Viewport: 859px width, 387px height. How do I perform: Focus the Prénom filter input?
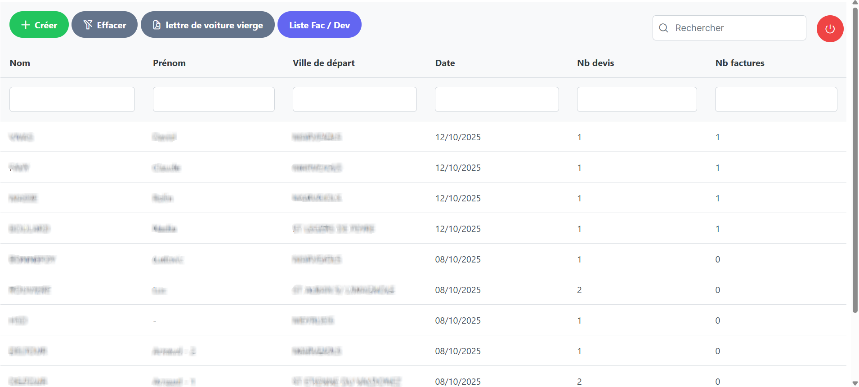click(214, 99)
